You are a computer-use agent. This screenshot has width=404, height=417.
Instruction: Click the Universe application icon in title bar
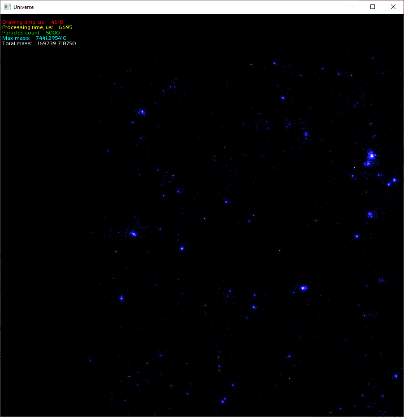point(7,7)
